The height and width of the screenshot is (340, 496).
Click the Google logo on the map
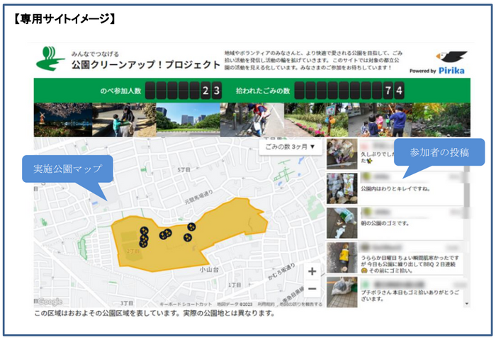[49, 302]
